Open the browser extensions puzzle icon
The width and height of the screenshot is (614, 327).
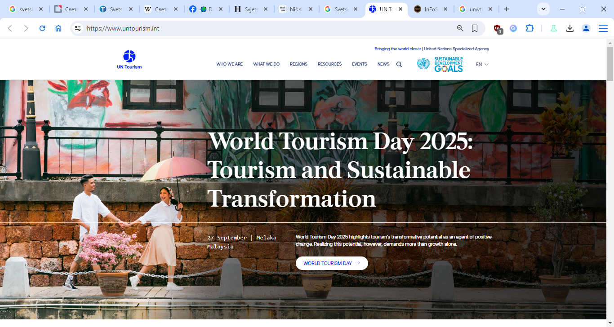pos(529,28)
